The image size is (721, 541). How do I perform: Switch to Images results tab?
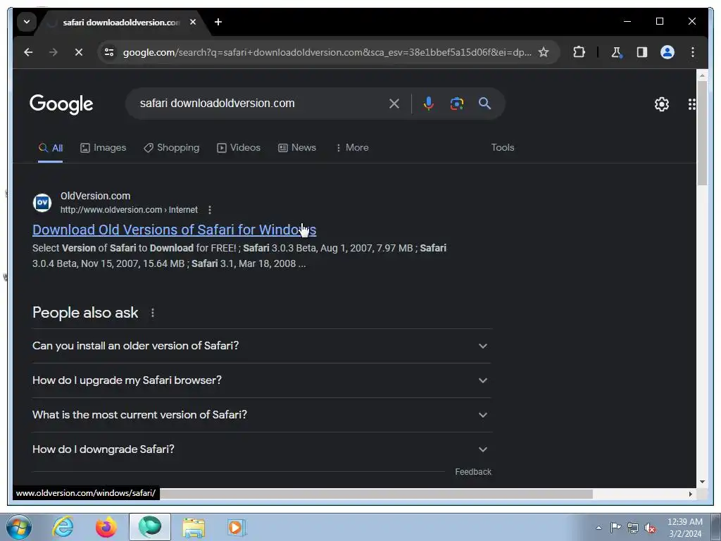[x=103, y=148]
